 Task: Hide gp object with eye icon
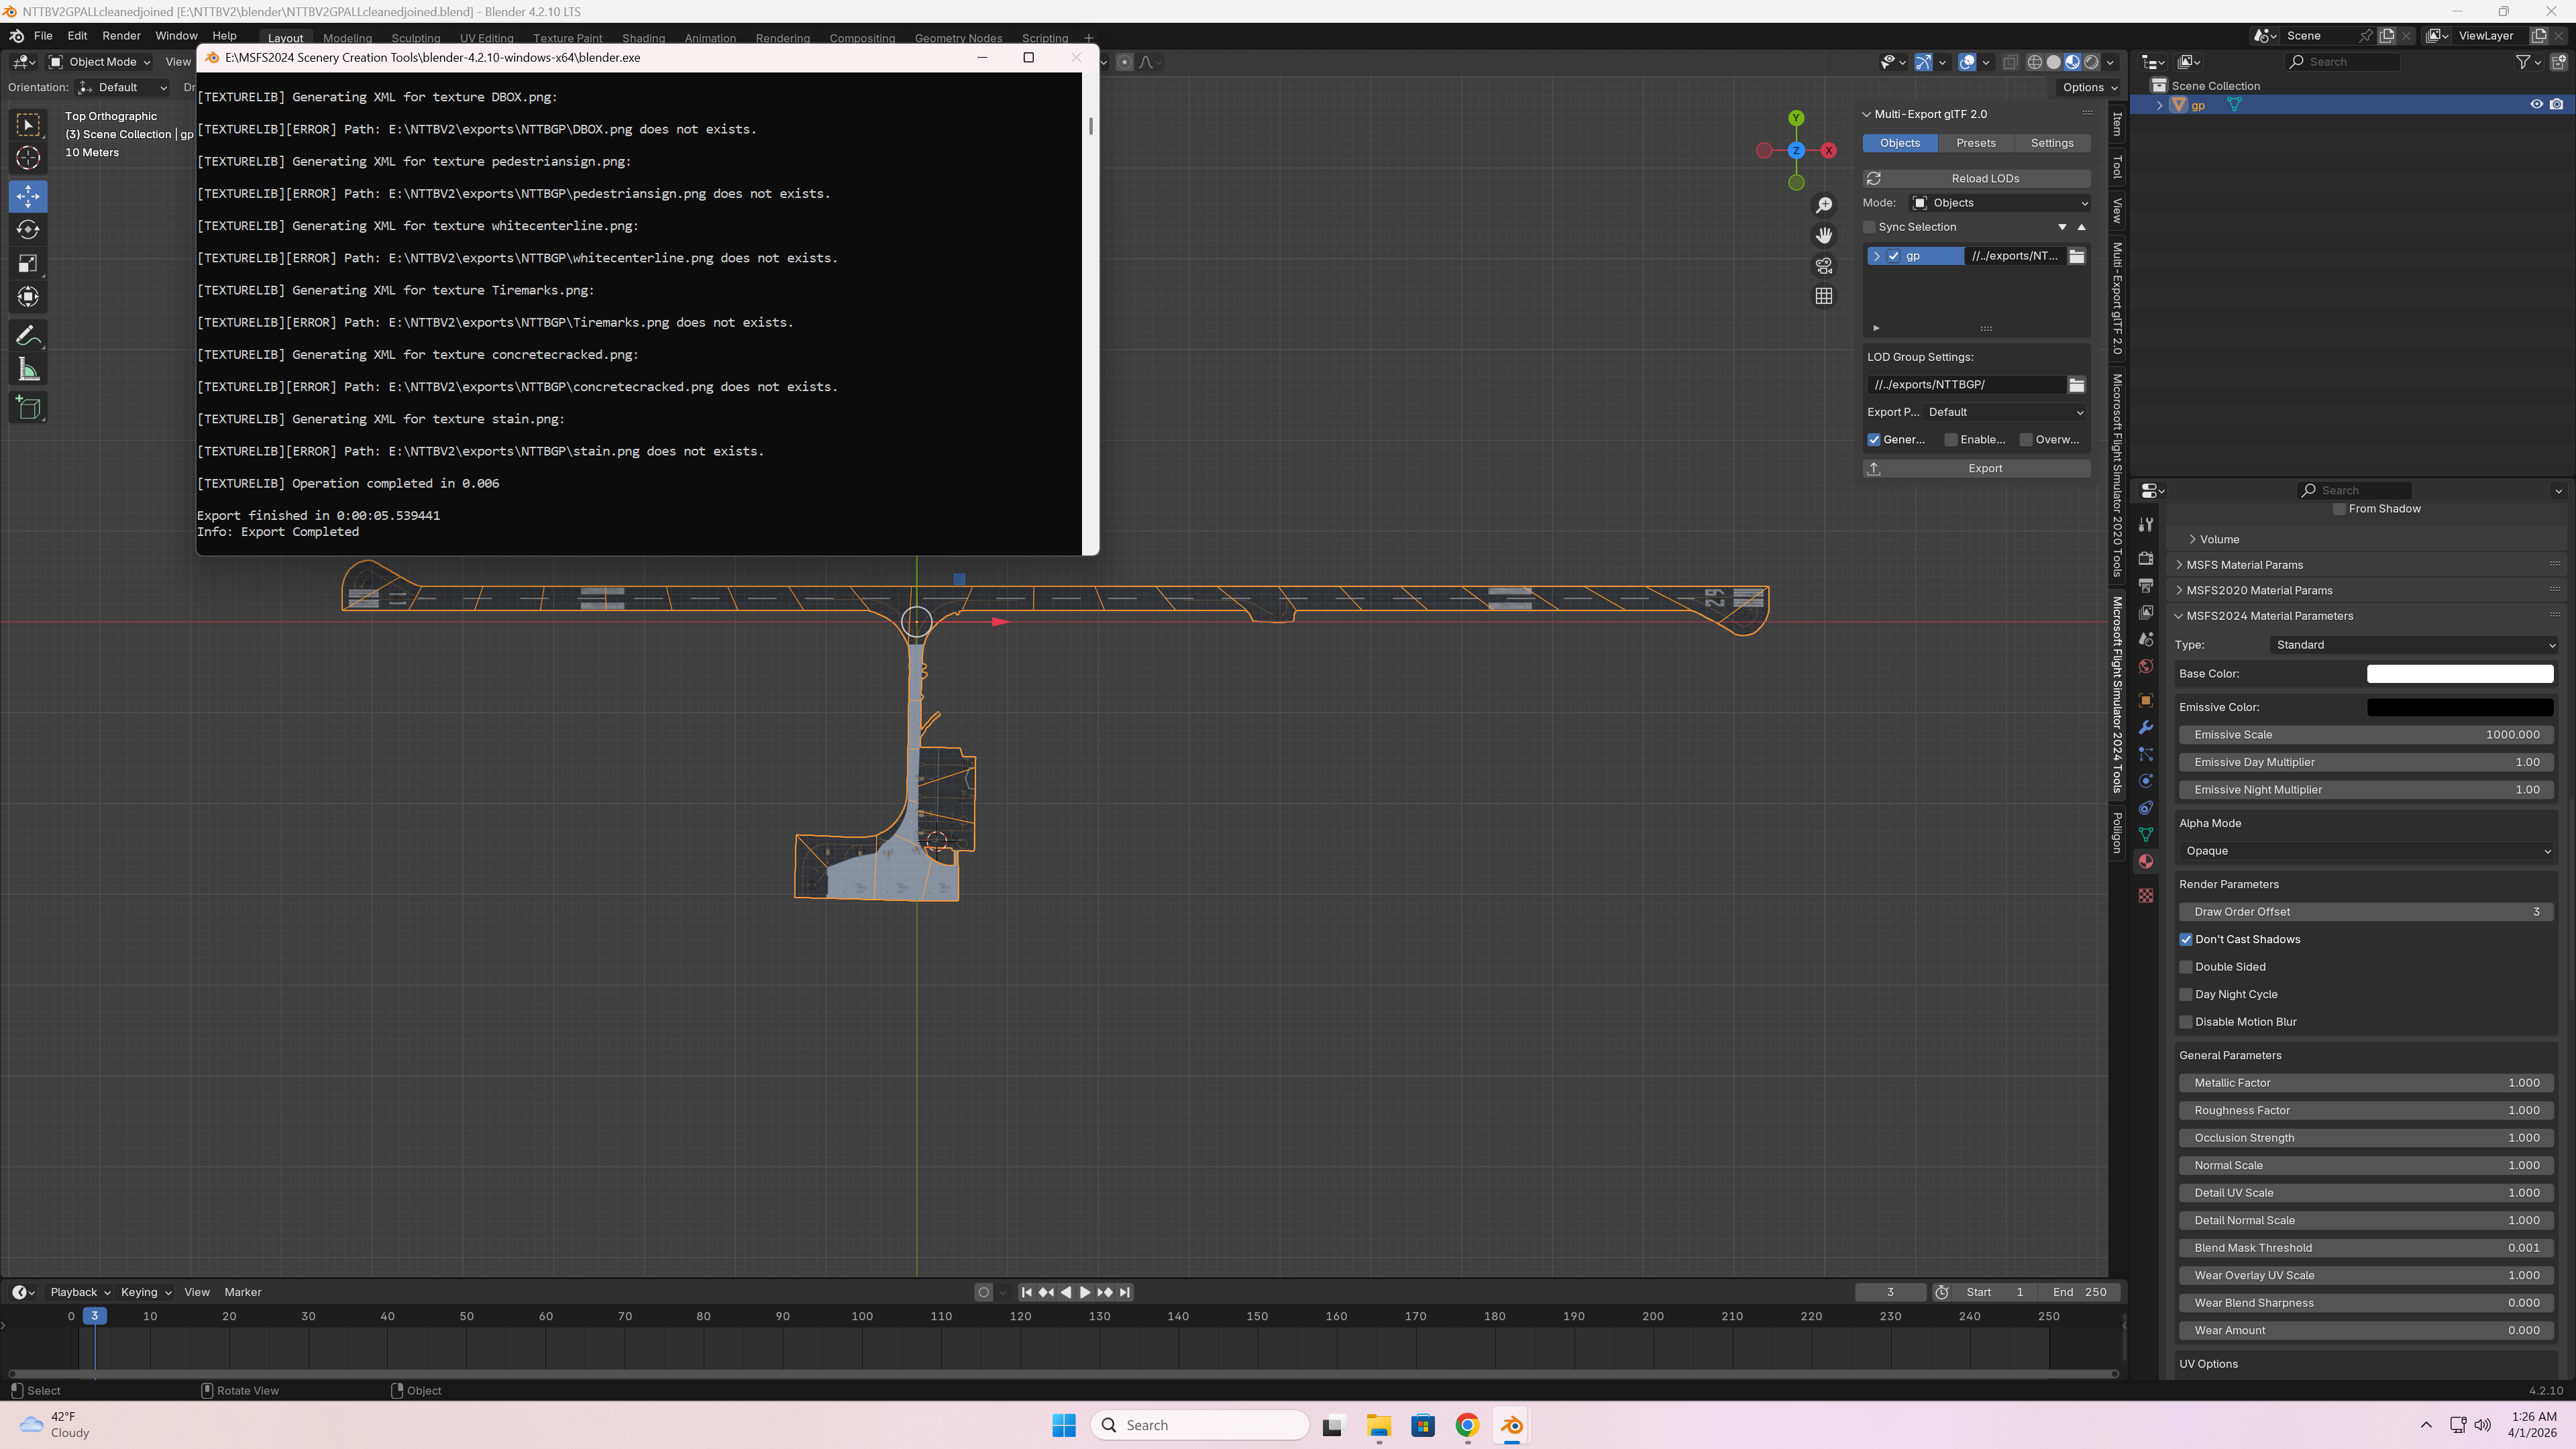coord(2536,105)
